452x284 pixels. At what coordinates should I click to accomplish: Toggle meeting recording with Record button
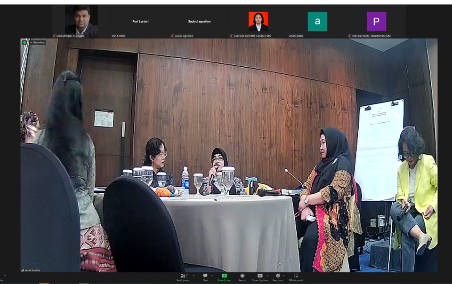click(242, 277)
